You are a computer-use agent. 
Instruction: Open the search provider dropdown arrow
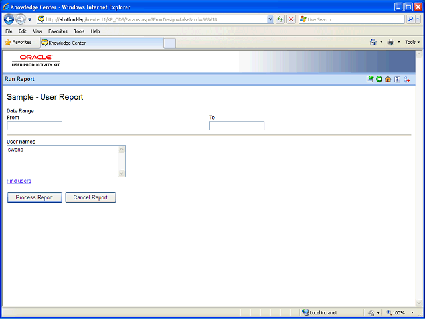[x=418, y=19]
